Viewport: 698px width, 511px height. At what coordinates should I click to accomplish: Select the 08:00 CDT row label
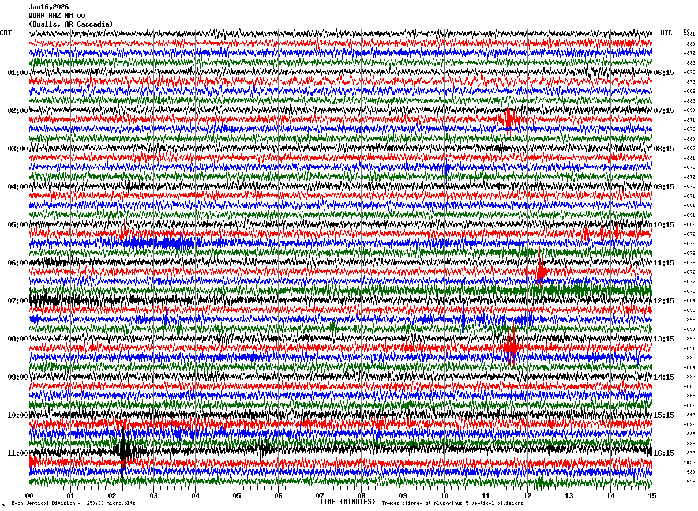click(17, 339)
